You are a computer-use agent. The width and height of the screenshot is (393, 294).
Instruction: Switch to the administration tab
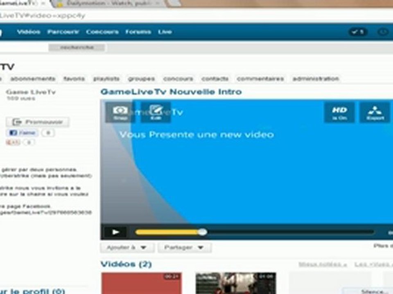pos(316,79)
